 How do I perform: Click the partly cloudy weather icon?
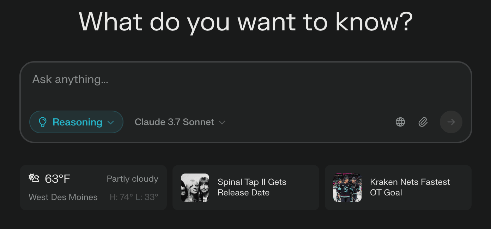(34, 178)
